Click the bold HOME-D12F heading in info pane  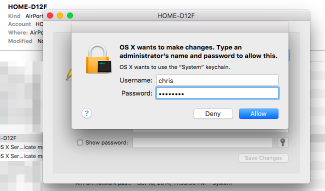[27, 7]
